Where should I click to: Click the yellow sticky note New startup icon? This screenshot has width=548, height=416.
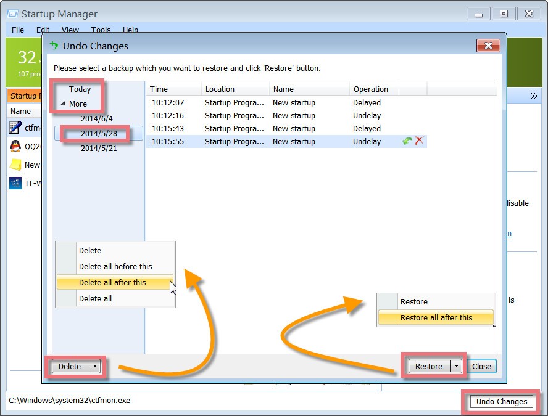pos(15,165)
